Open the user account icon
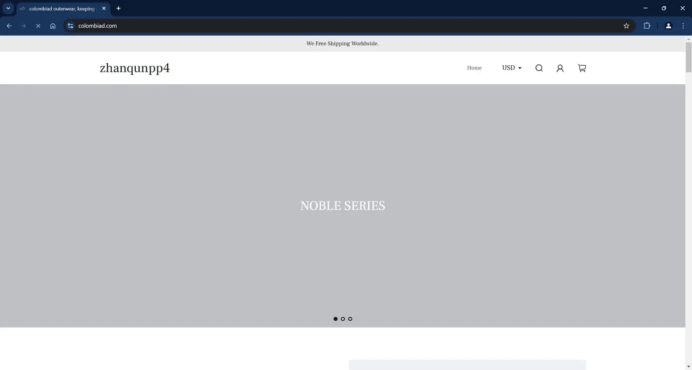Viewport: 692px width, 370px height. [560, 68]
